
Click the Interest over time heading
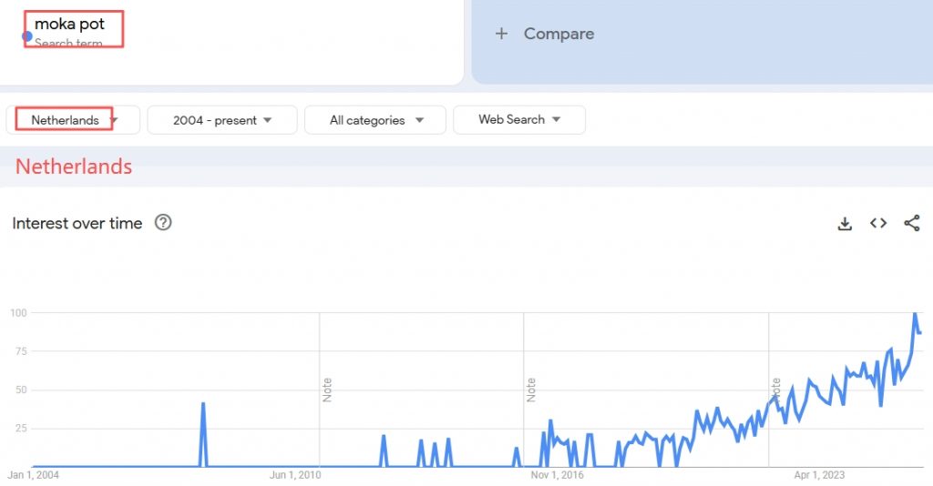[x=77, y=224]
